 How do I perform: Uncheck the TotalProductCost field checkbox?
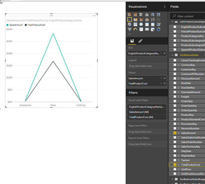click(175, 165)
